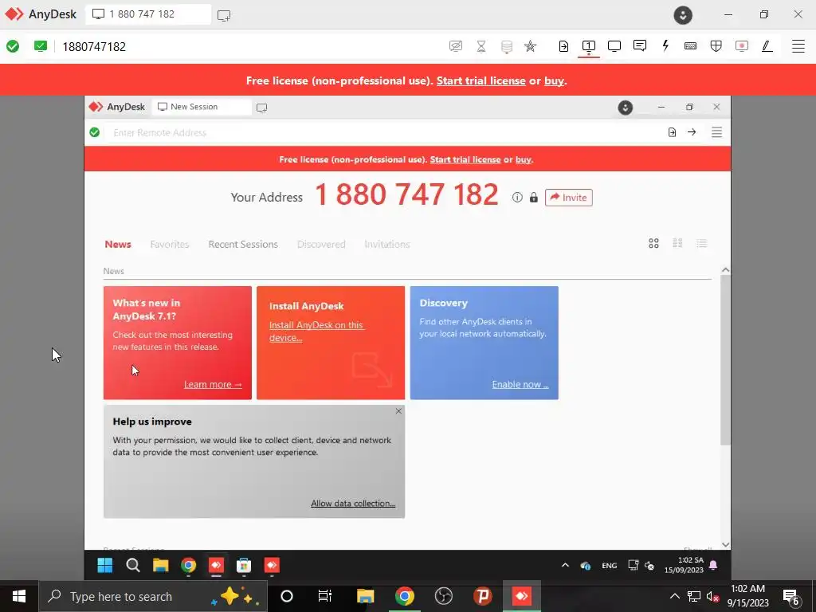Open the chat icon in session toolbar
Screen dimensions: 816x612
(640, 46)
